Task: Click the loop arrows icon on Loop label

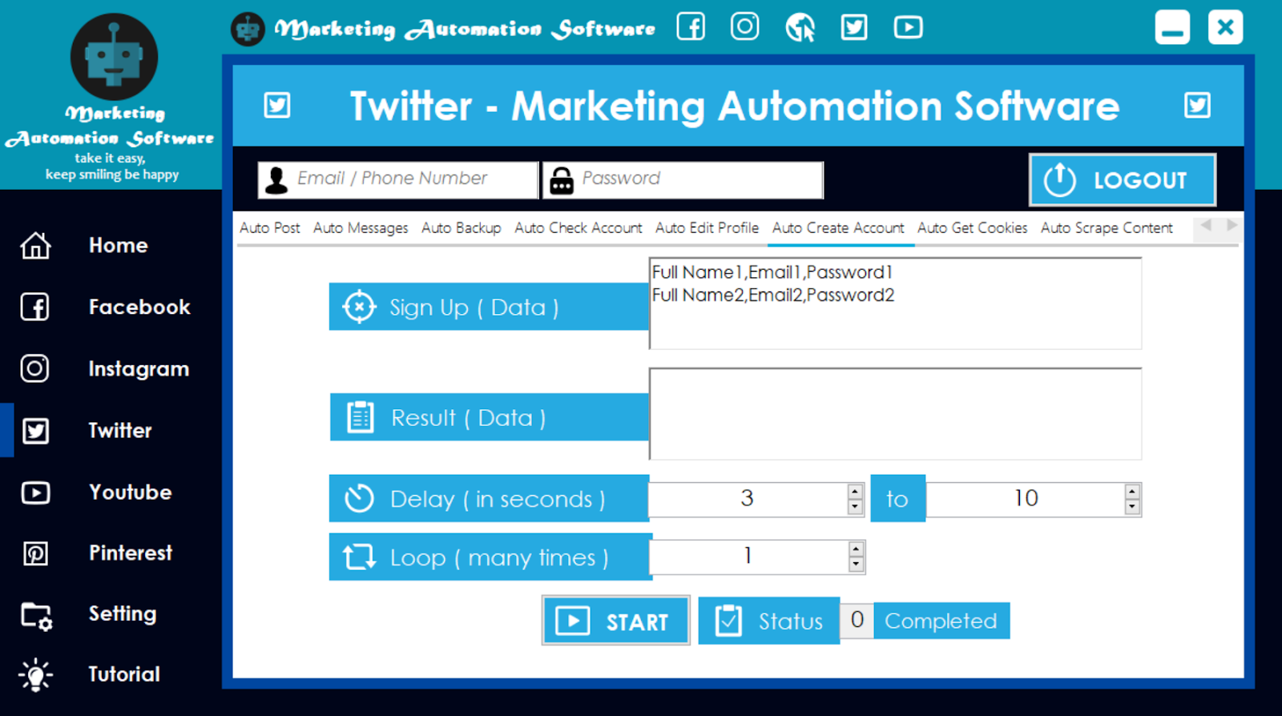Action: coord(359,557)
